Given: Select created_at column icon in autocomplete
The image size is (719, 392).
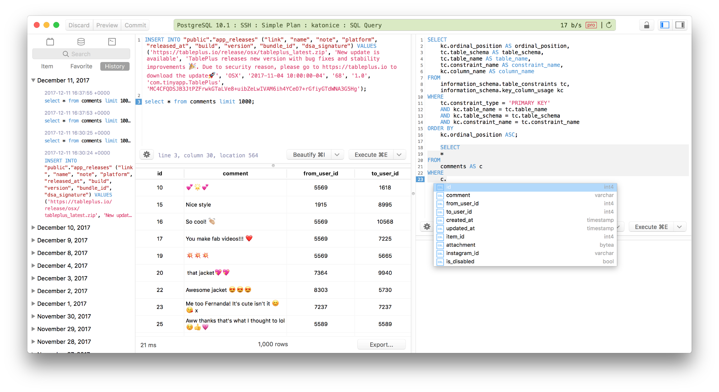Looking at the screenshot, I should [x=440, y=220].
